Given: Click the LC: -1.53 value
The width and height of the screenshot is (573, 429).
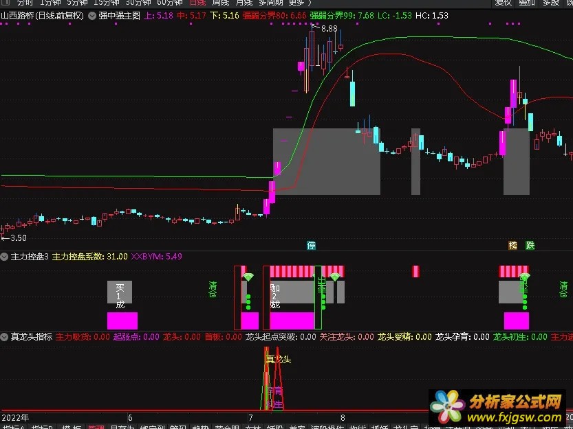Looking at the screenshot, I should (395, 16).
